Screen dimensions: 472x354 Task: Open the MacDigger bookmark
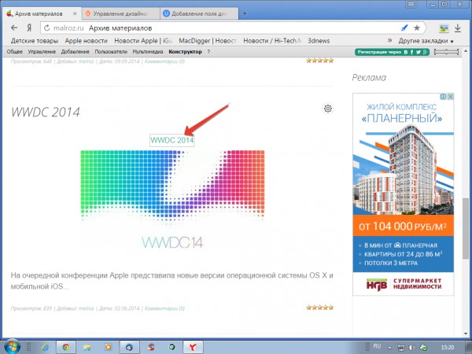[208, 41]
